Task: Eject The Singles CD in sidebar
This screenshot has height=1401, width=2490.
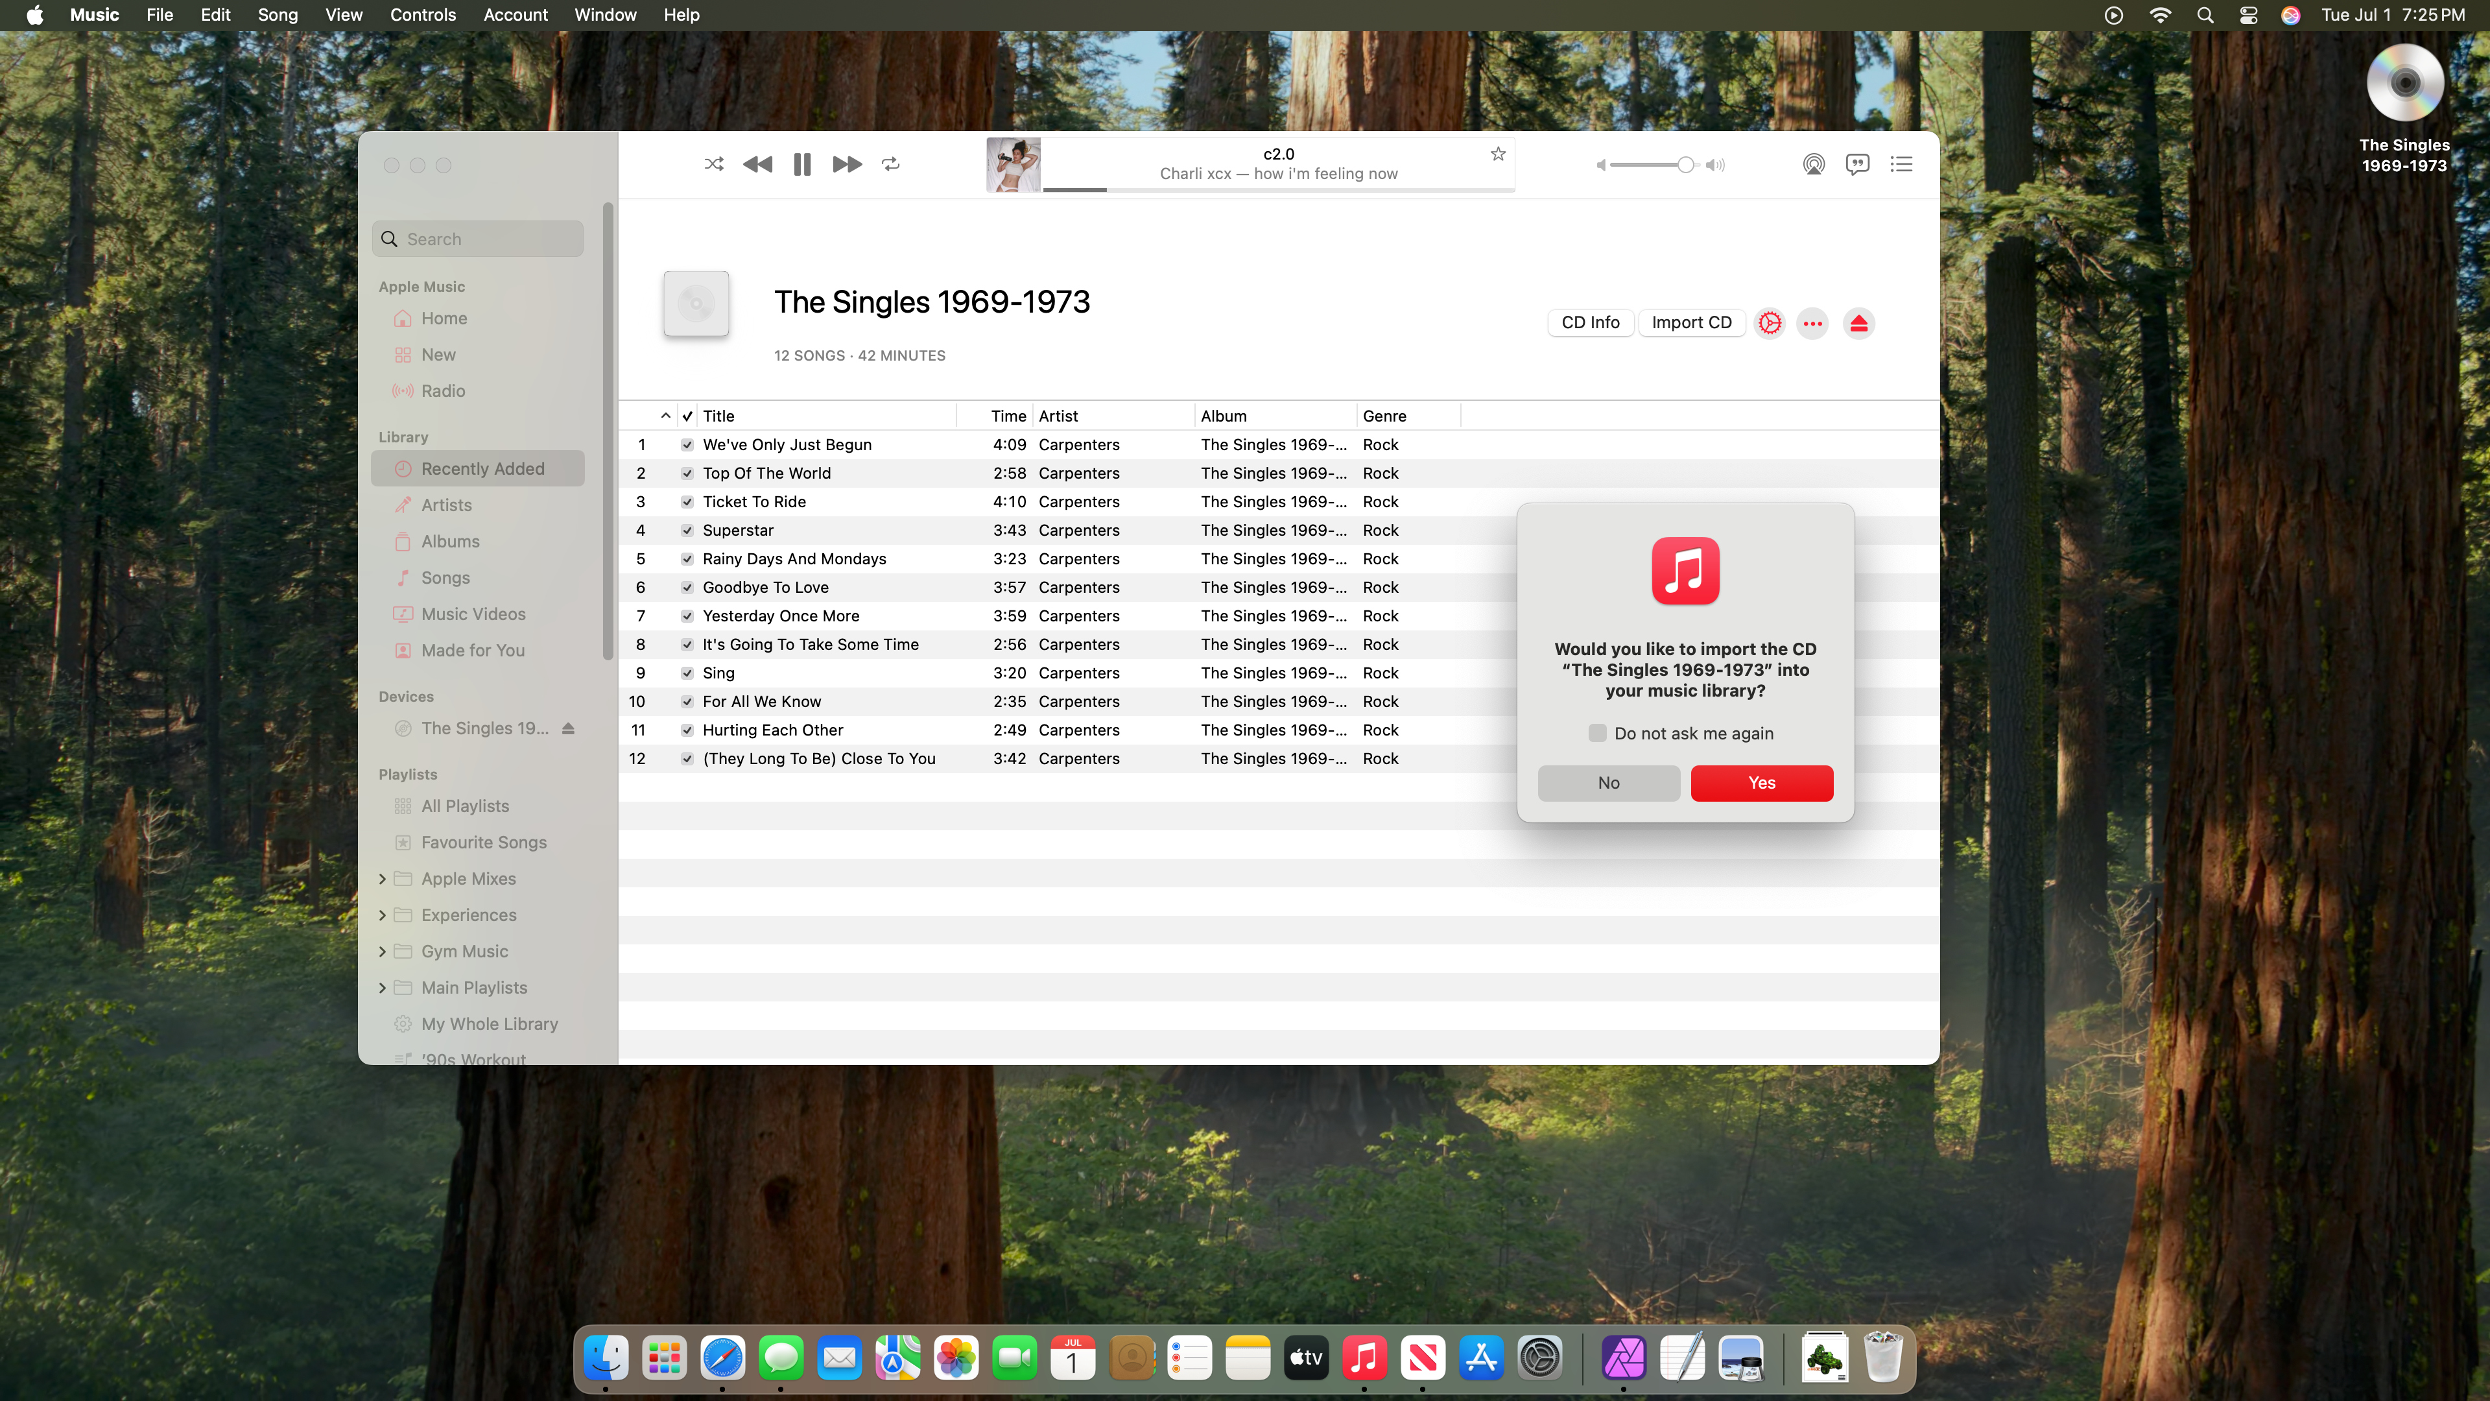Action: 569,728
